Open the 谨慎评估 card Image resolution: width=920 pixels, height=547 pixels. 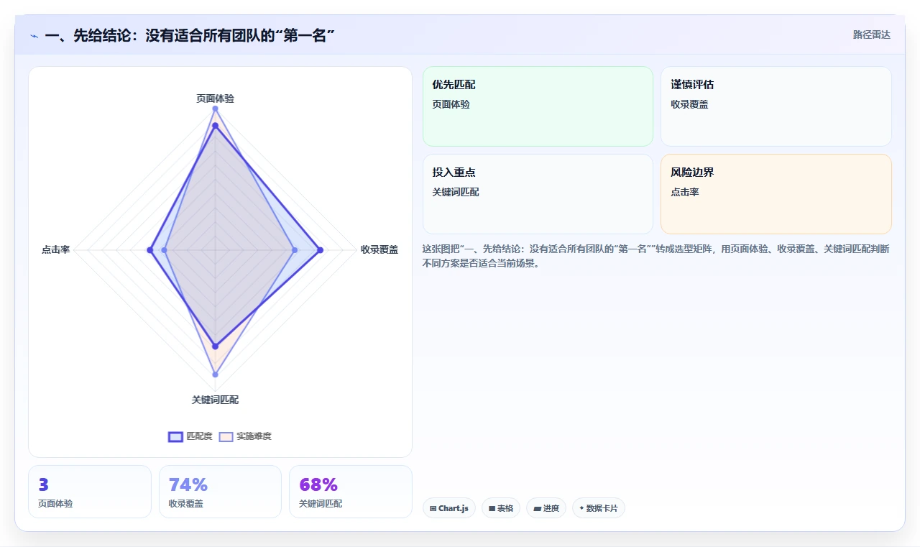[x=776, y=106]
